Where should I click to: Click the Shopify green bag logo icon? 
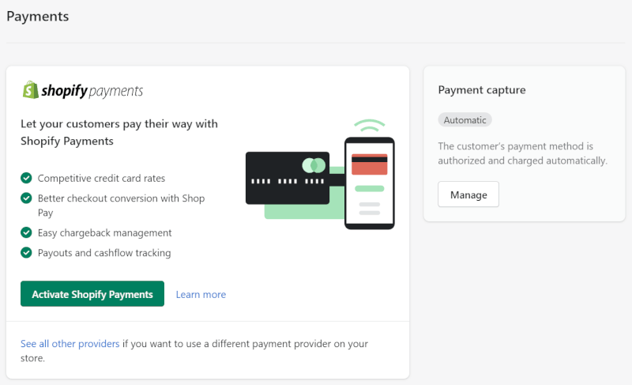[x=31, y=90]
